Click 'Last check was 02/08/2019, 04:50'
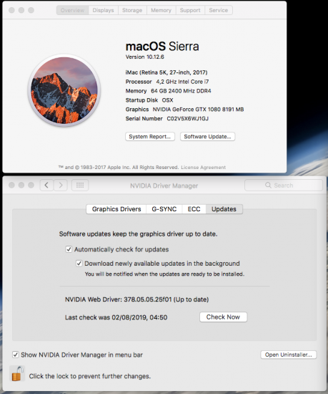 click(x=116, y=317)
